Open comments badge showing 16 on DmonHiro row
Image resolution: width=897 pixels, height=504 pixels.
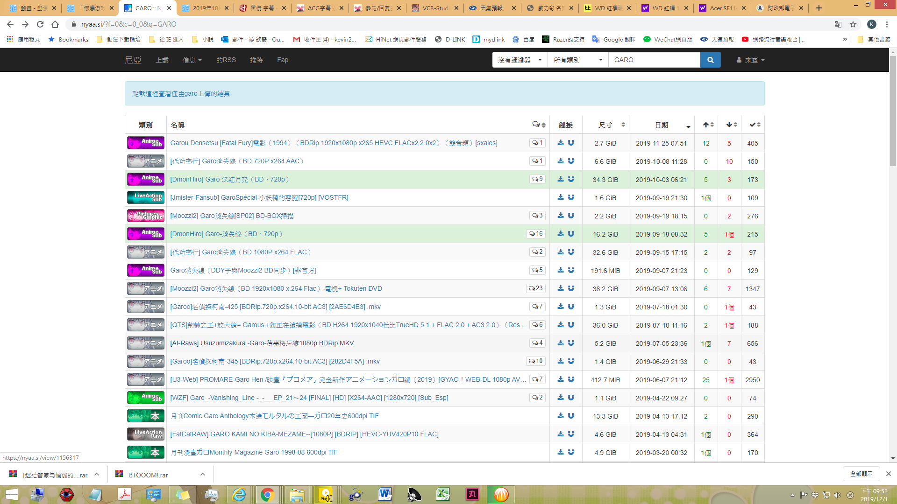click(x=536, y=234)
